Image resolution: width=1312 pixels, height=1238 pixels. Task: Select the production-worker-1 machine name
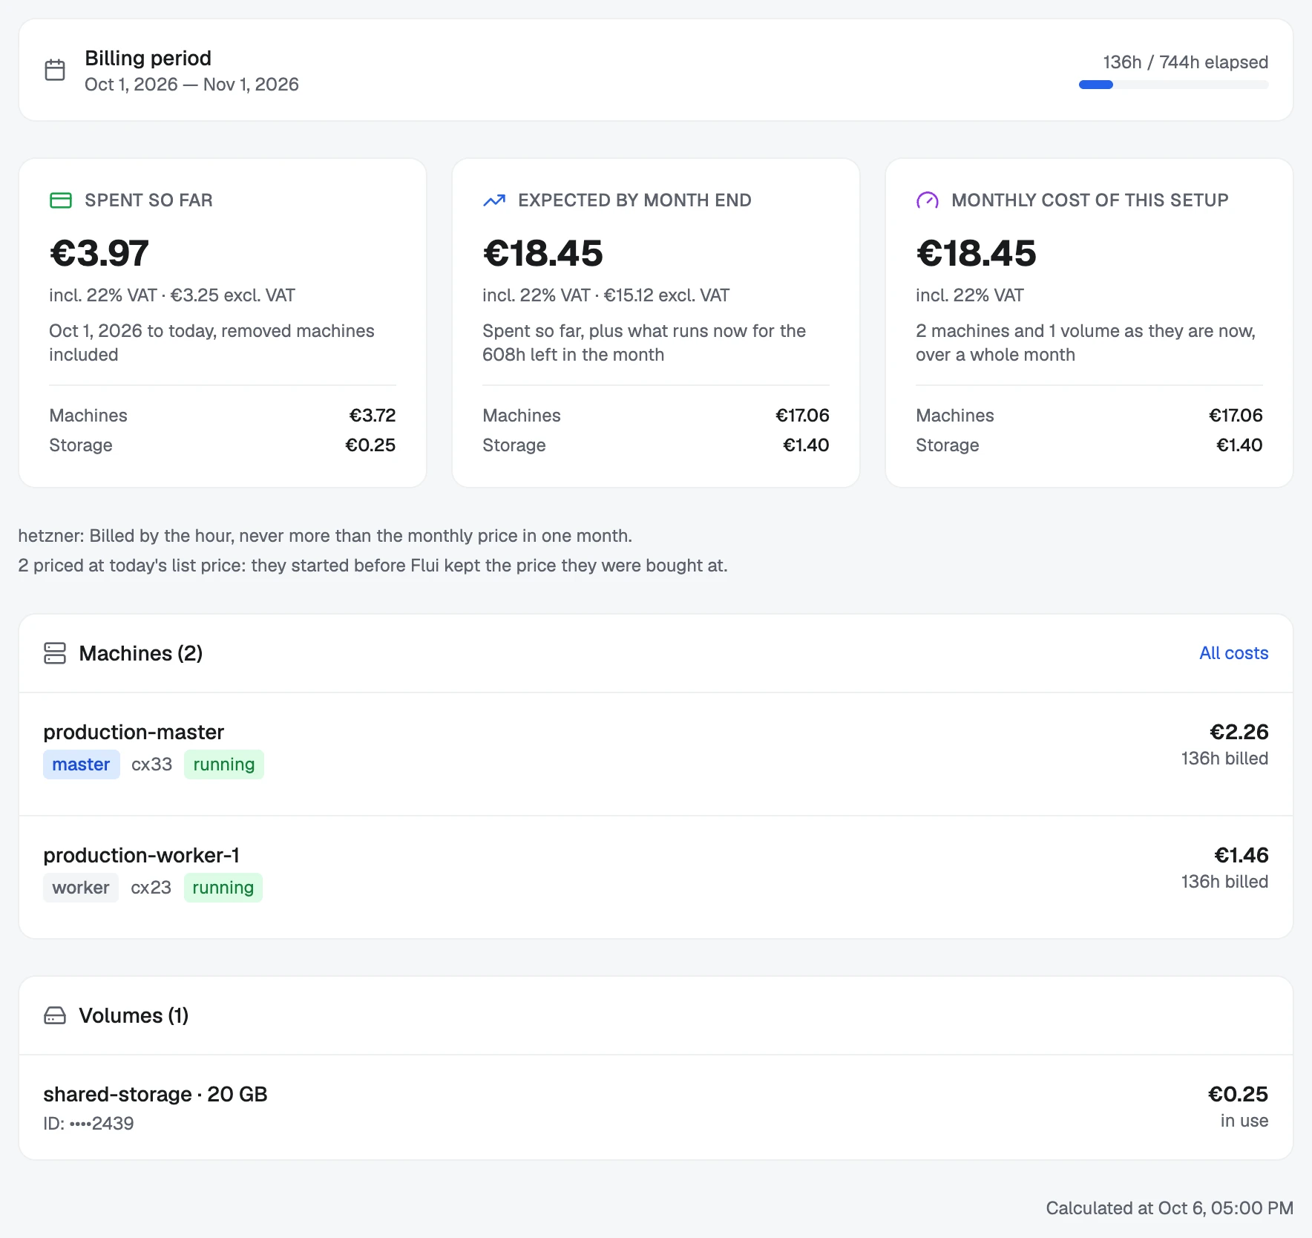pyautogui.click(x=142, y=855)
